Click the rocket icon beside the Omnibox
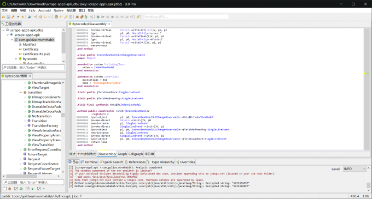372x199 pixels. click(138, 17)
